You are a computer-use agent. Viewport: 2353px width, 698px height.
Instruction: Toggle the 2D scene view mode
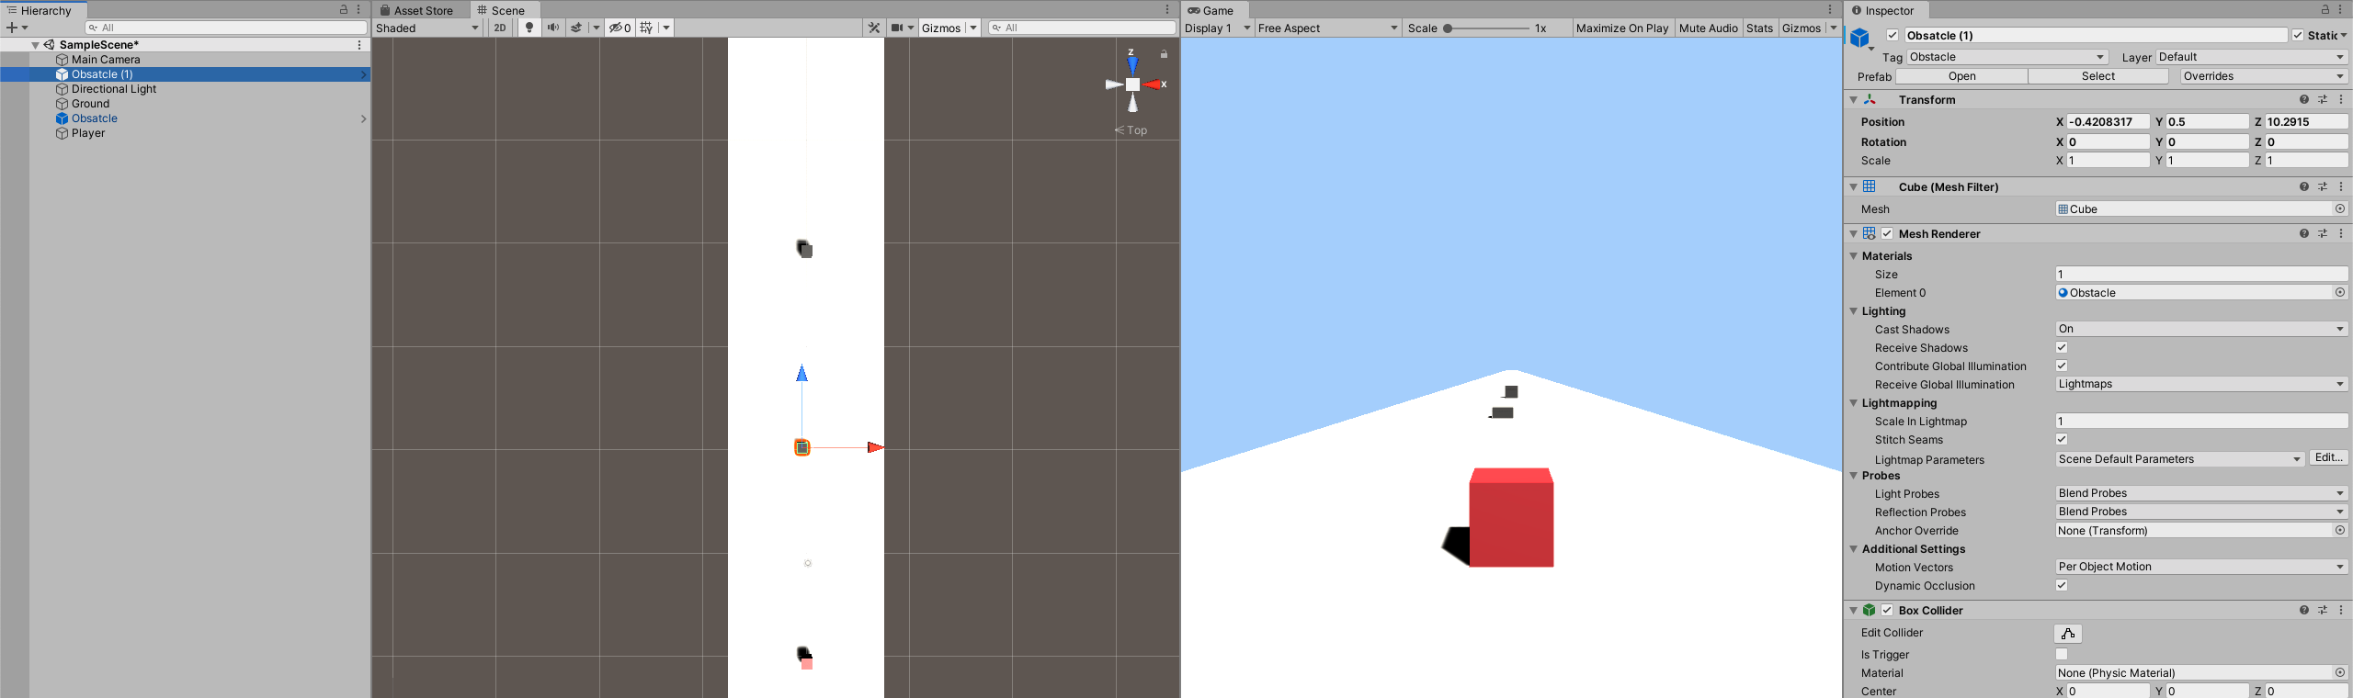click(500, 28)
